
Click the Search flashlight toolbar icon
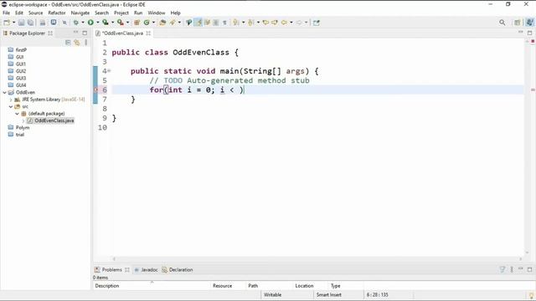(173, 23)
